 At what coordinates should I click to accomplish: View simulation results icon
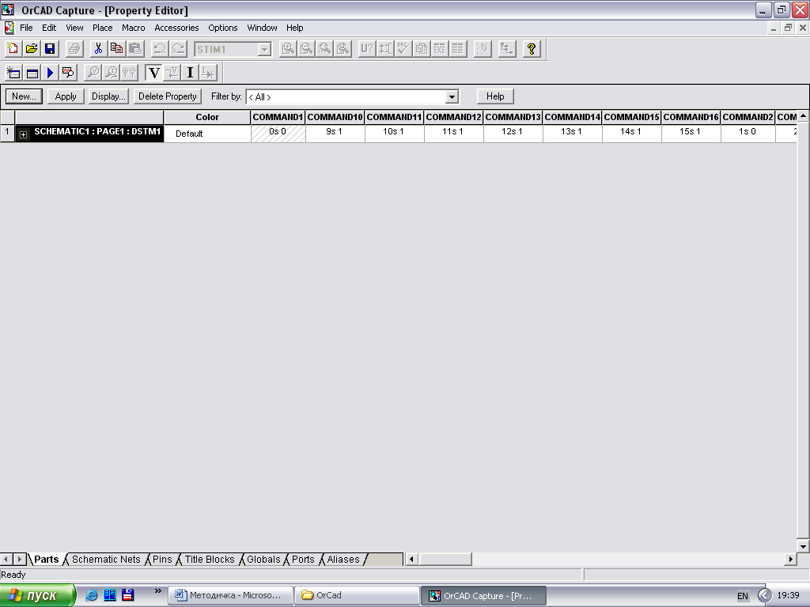[68, 73]
